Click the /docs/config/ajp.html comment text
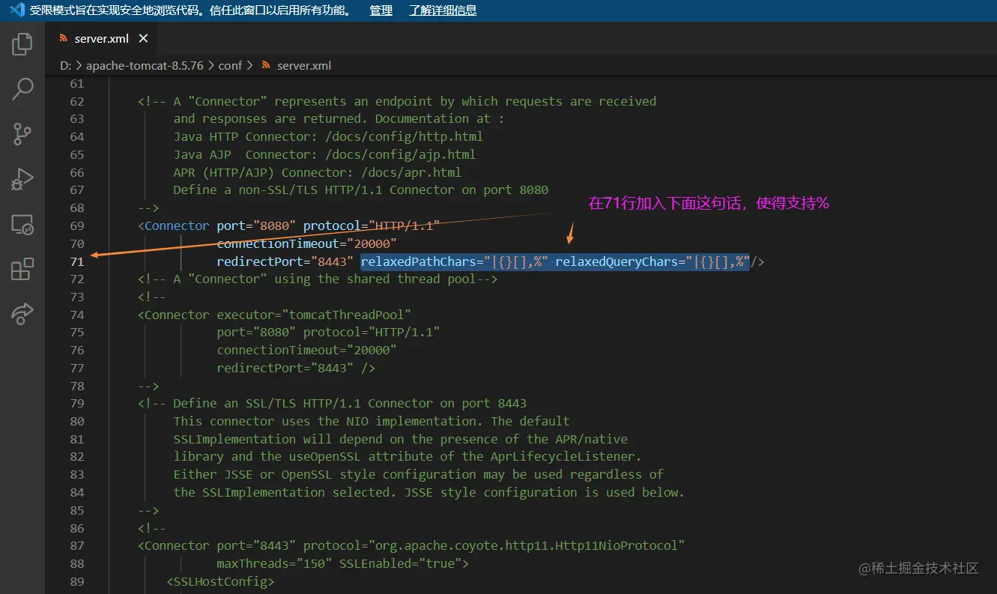This screenshot has width=997, height=594. [x=401, y=154]
